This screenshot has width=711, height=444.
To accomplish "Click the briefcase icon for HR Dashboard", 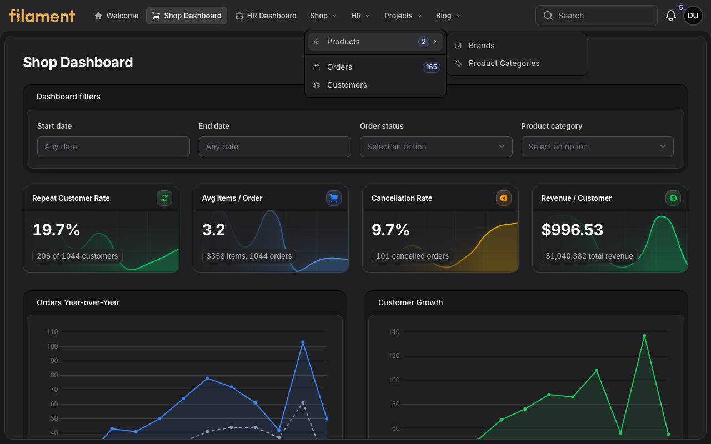I will pyautogui.click(x=239, y=16).
